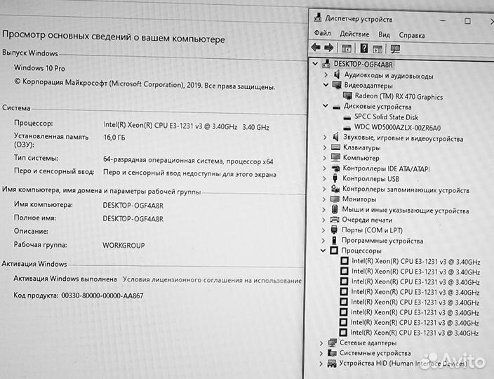
Task: Click the Устройства HID category icon
Action: tap(332, 364)
